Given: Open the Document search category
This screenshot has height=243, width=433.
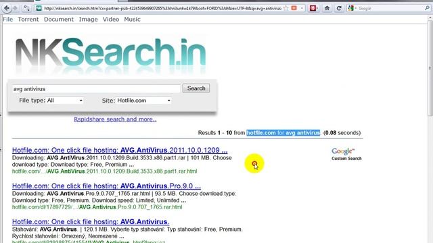Looking at the screenshot, I should pyautogui.click(x=59, y=20).
